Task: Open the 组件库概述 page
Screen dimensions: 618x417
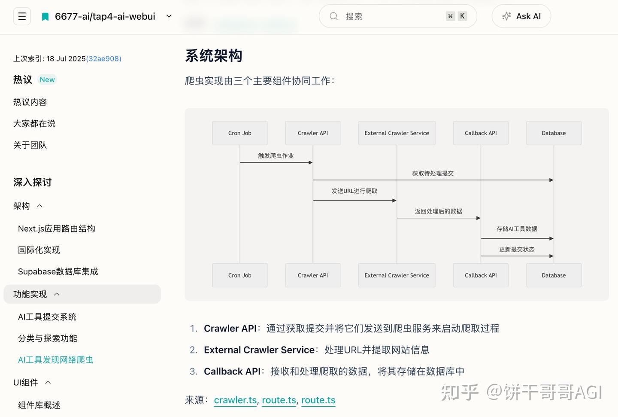Action: point(39,405)
